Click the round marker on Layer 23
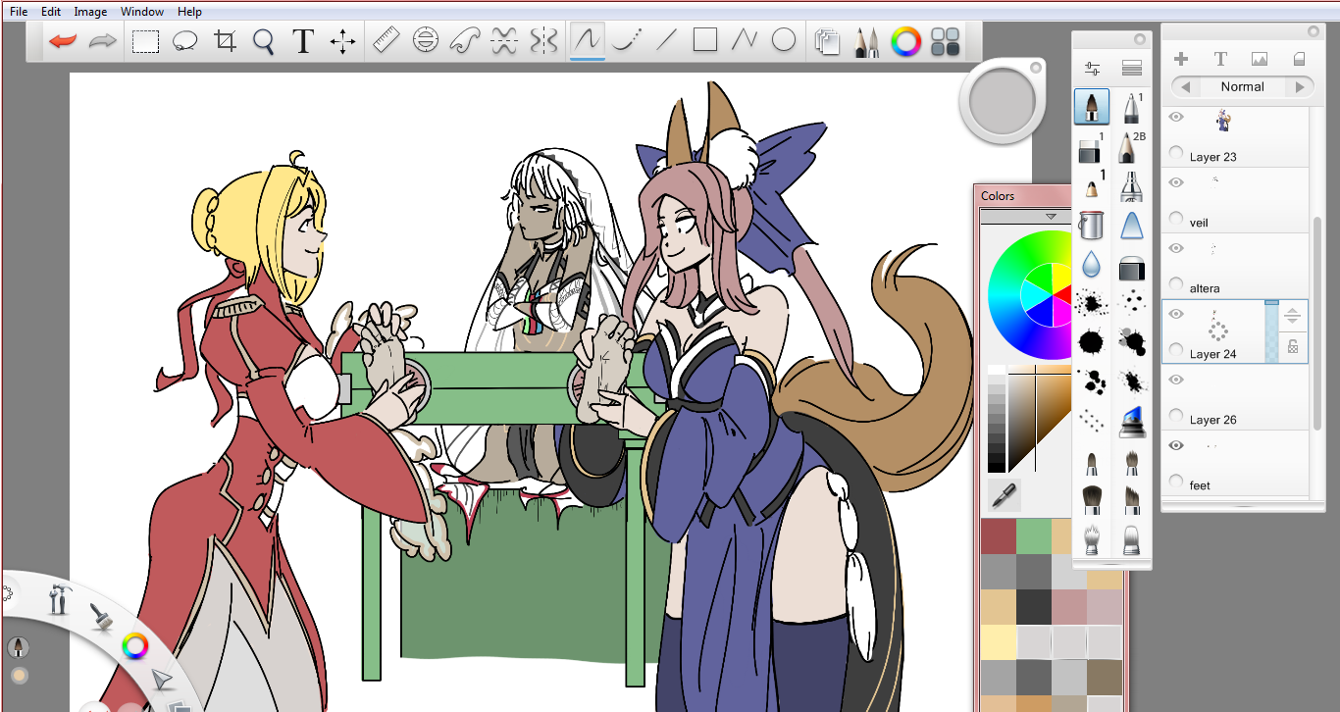The width and height of the screenshot is (1340, 712). [1176, 153]
